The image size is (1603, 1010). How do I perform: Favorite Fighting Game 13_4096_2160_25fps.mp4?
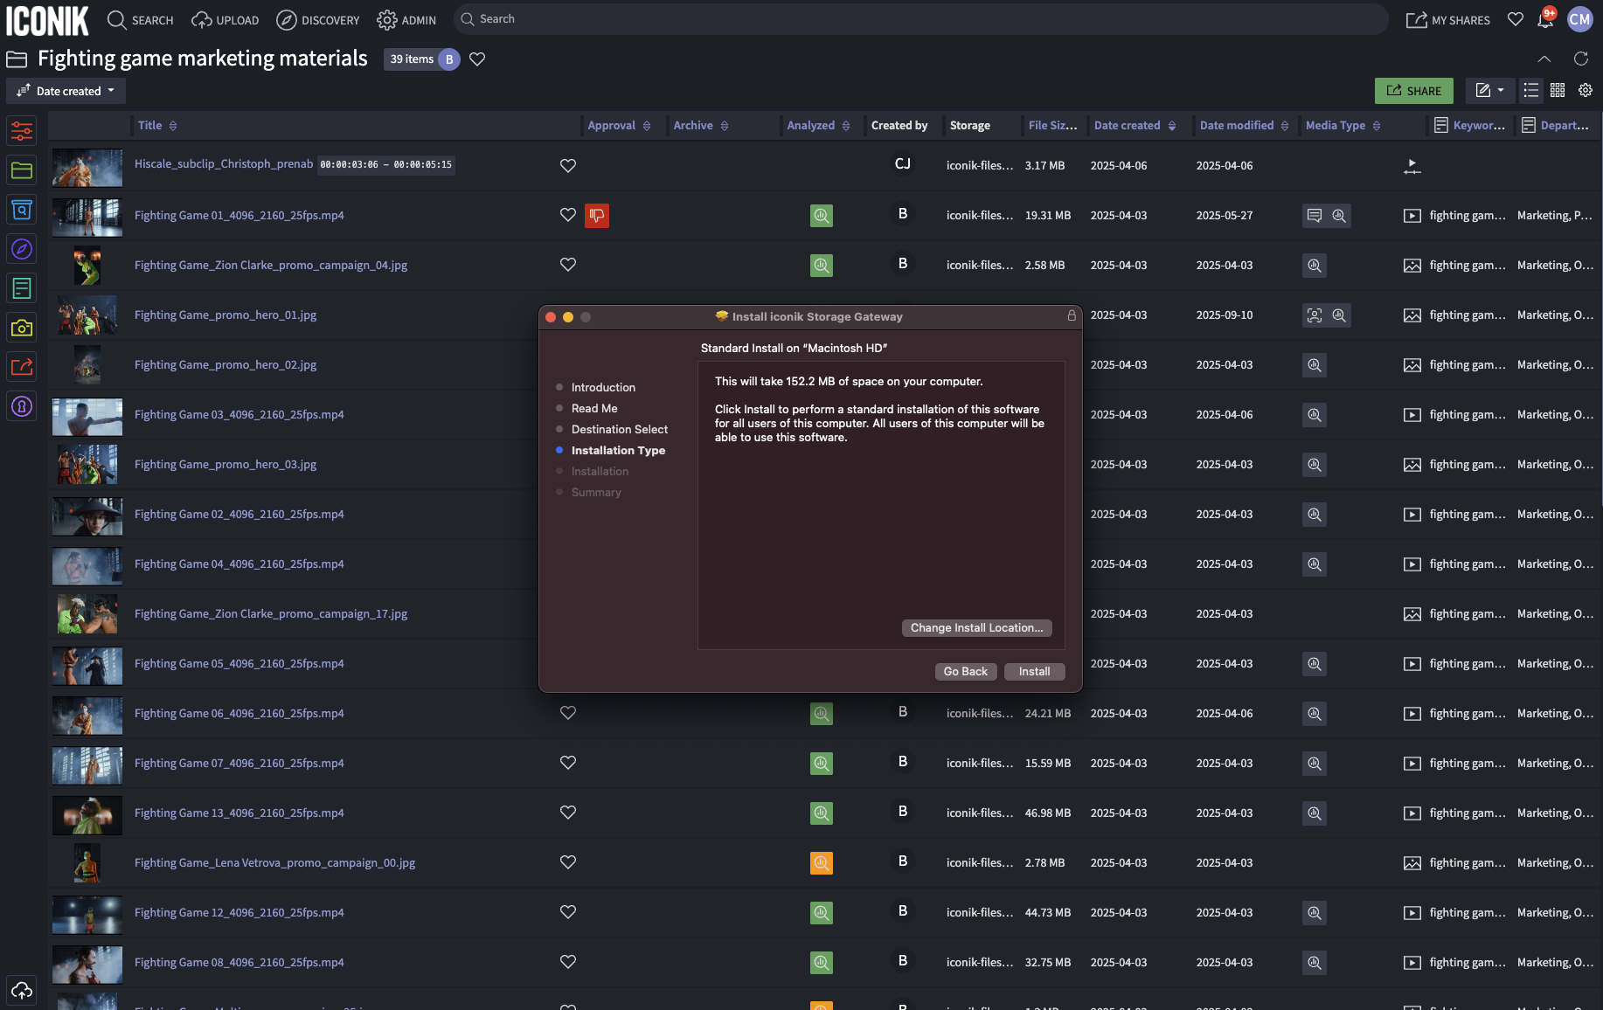pos(568,813)
